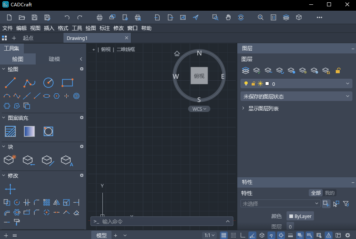Image resolution: width=356 pixels, height=239 pixels.
Task: Select the Erase tool
Action: [77, 212]
